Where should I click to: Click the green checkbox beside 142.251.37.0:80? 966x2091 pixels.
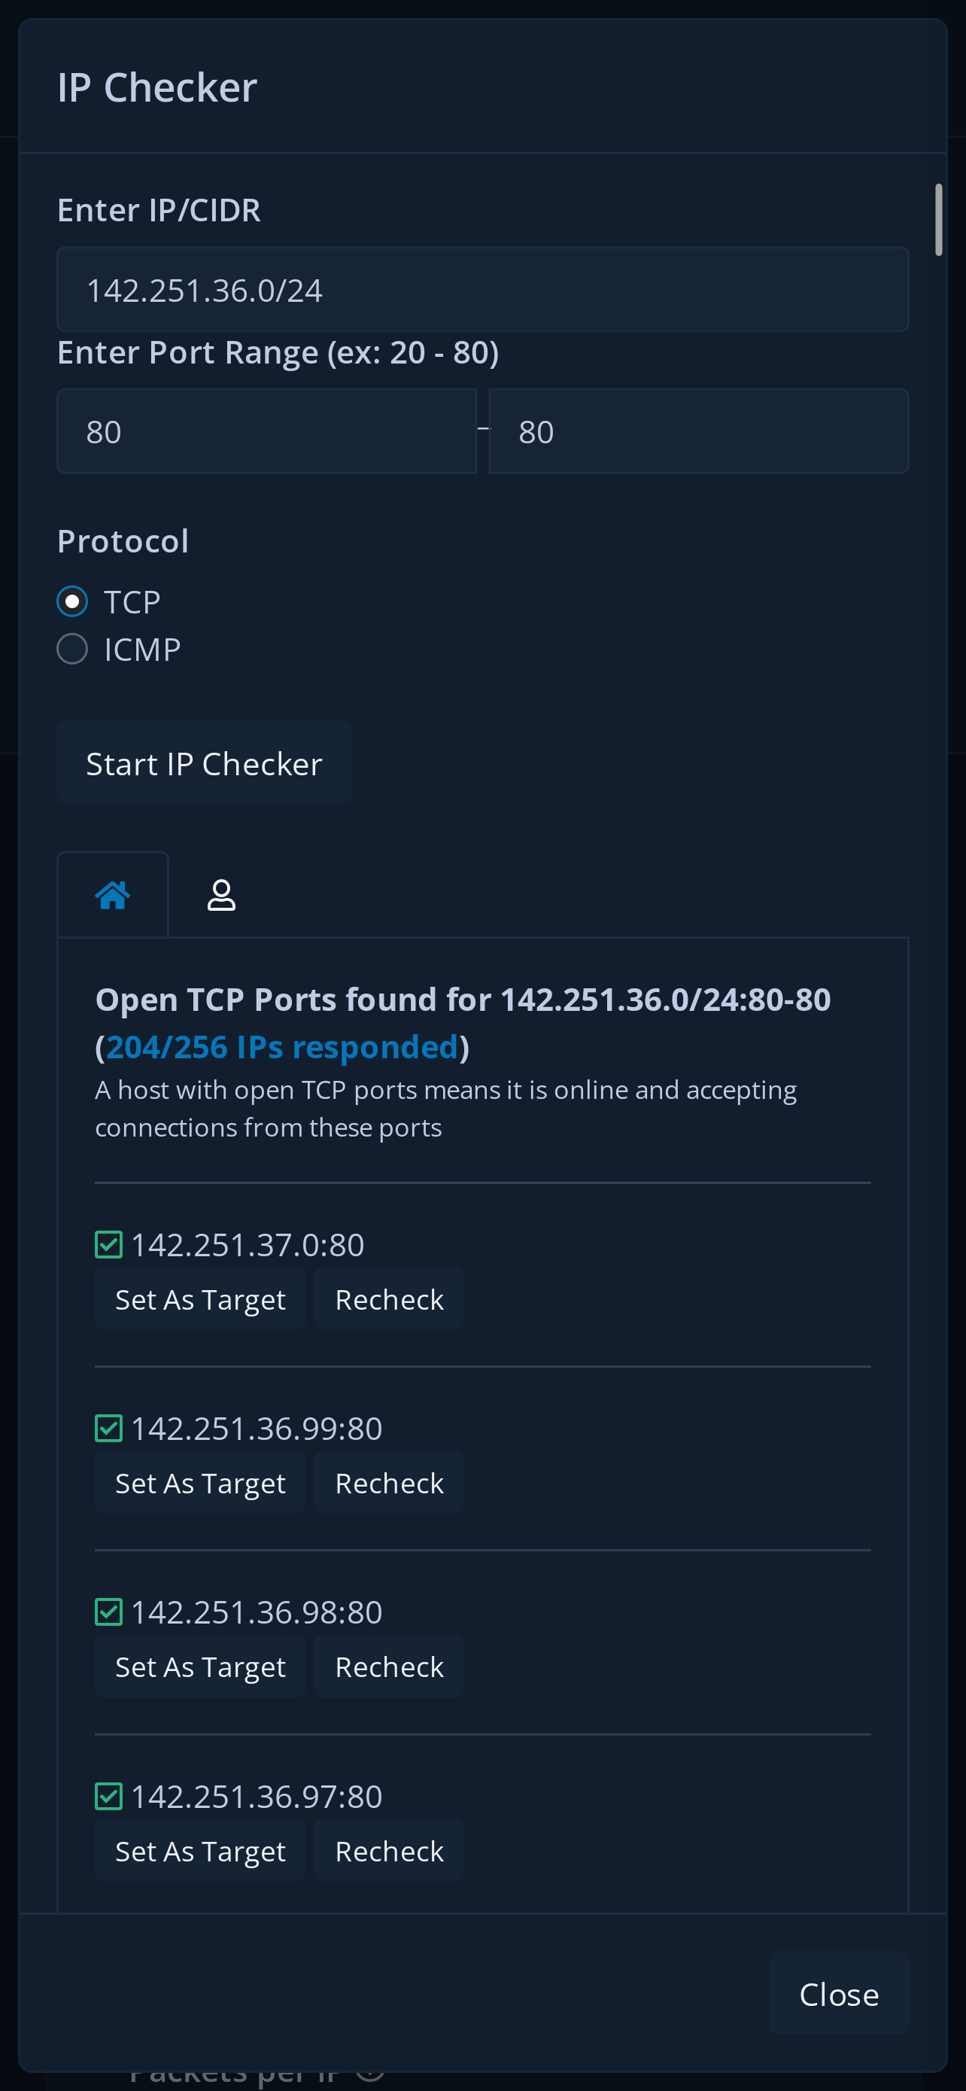coord(108,1243)
